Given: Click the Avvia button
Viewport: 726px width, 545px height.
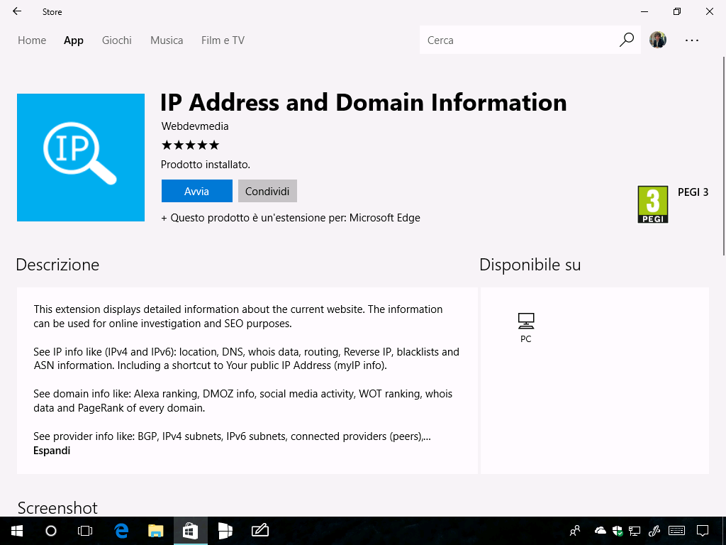Looking at the screenshot, I should tap(197, 191).
